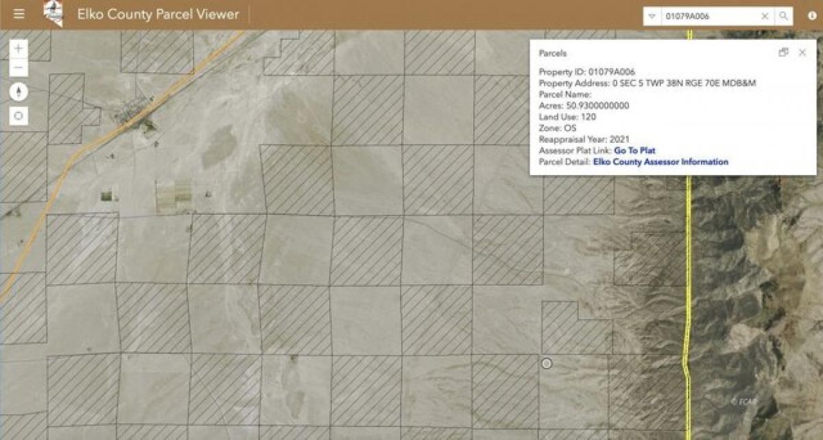823x440 pixels.
Task: Click the Elko County Parcel Viewer title
Action: tap(158, 14)
